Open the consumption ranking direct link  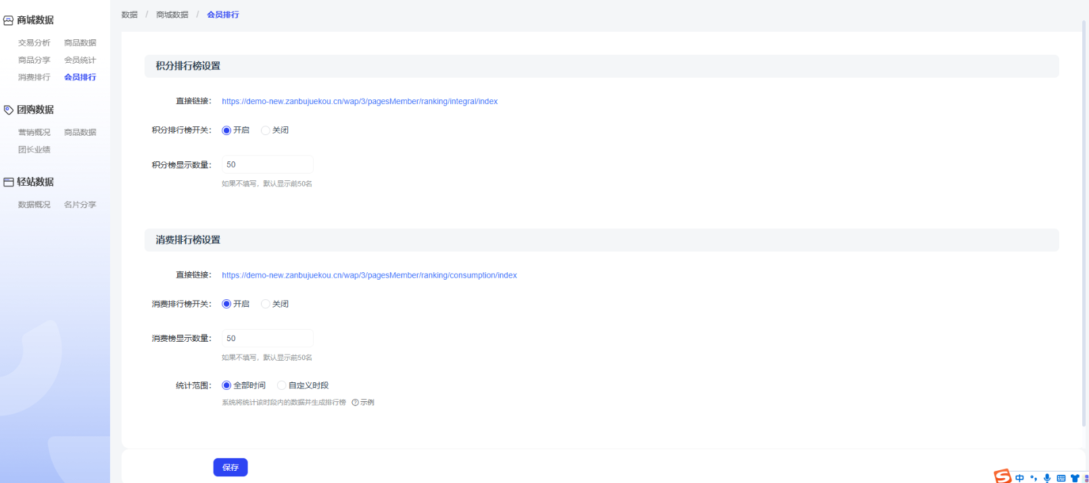click(x=369, y=276)
